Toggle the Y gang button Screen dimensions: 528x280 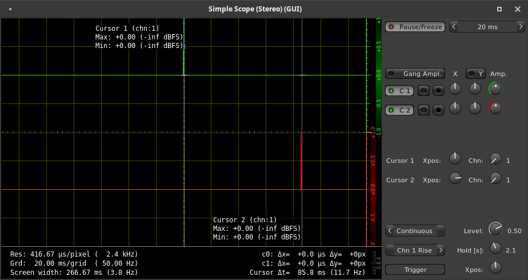(475, 74)
